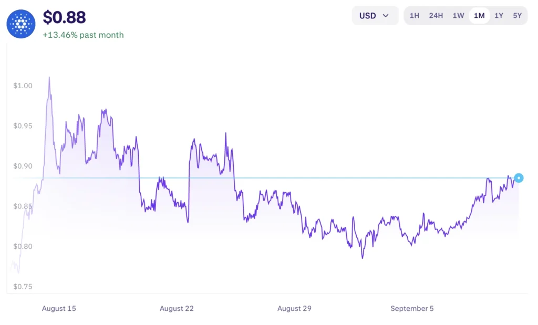Click the August 15 axis label
538x325 pixels.
tap(59, 309)
